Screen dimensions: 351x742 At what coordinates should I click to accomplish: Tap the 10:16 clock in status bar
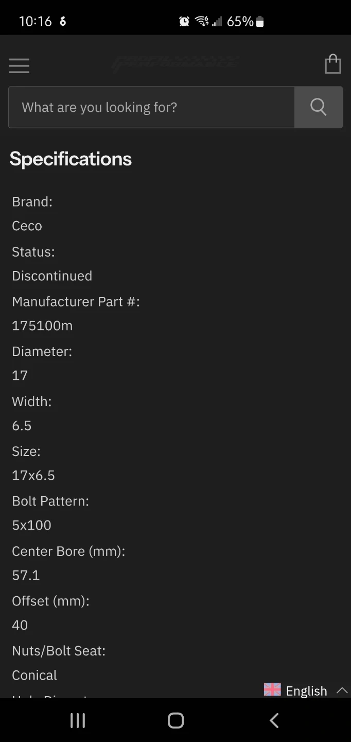35,21
